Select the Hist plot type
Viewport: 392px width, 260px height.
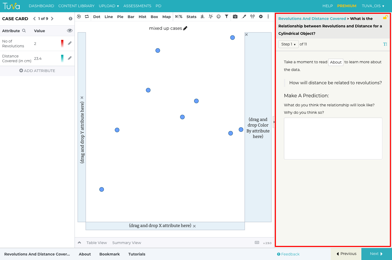click(x=142, y=16)
